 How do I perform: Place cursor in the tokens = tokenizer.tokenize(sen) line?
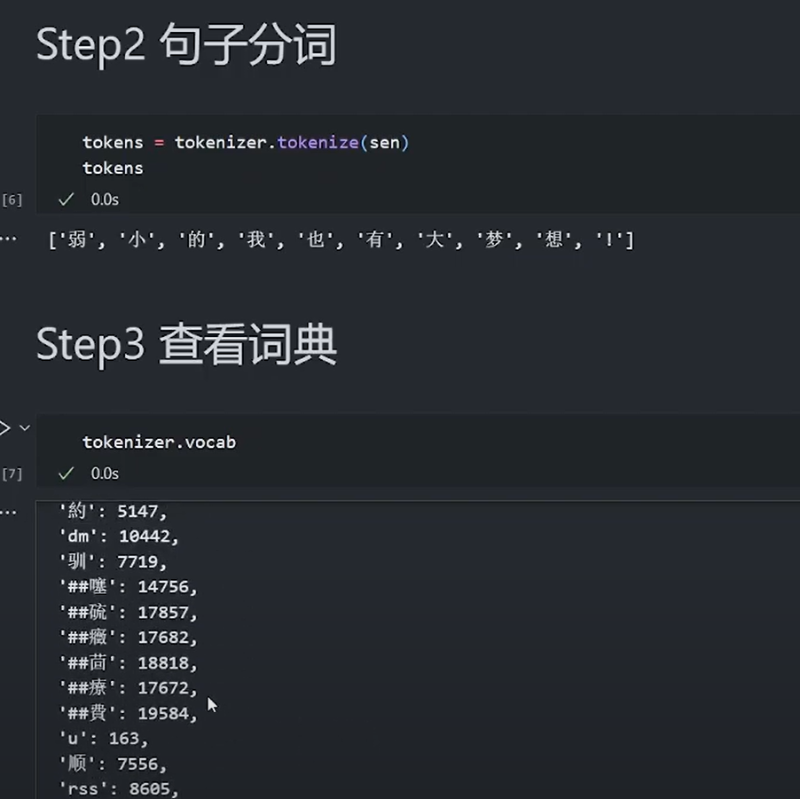[x=246, y=143]
